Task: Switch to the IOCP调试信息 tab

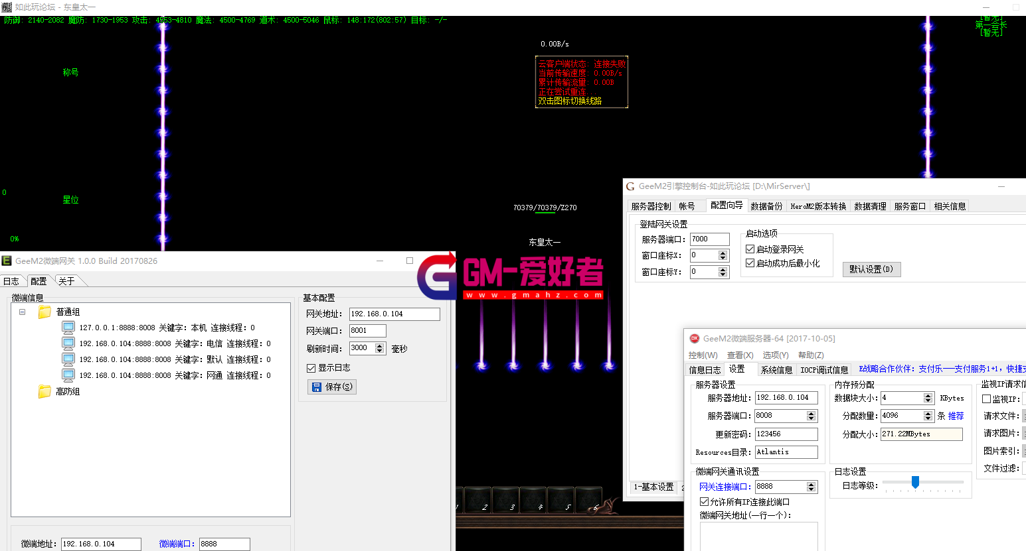Action: (824, 370)
